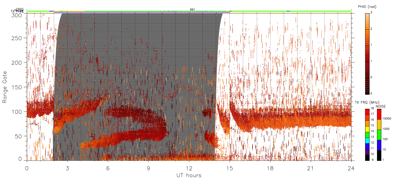Click the 'PHI0 (rad)' colorbar title
Viewport: 395px width, 182px height.
[x=367, y=7]
